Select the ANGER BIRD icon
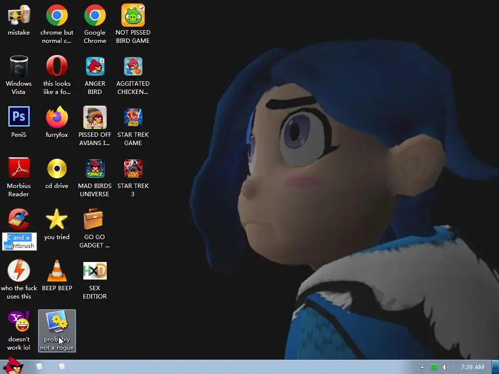 coord(95,66)
